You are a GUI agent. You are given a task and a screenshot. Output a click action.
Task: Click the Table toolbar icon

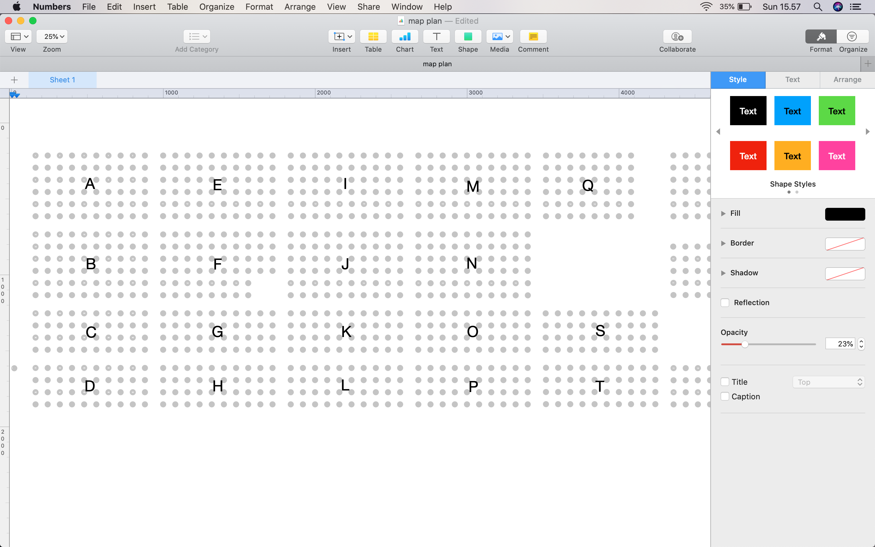pyautogui.click(x=373, y=36)
